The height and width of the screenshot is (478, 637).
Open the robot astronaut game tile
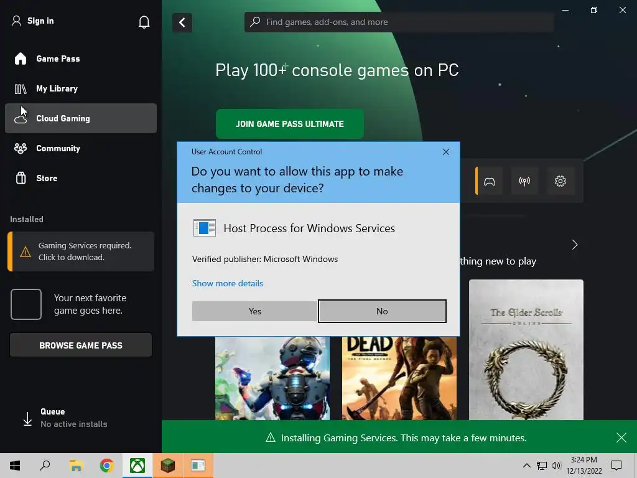click(272, 378)
